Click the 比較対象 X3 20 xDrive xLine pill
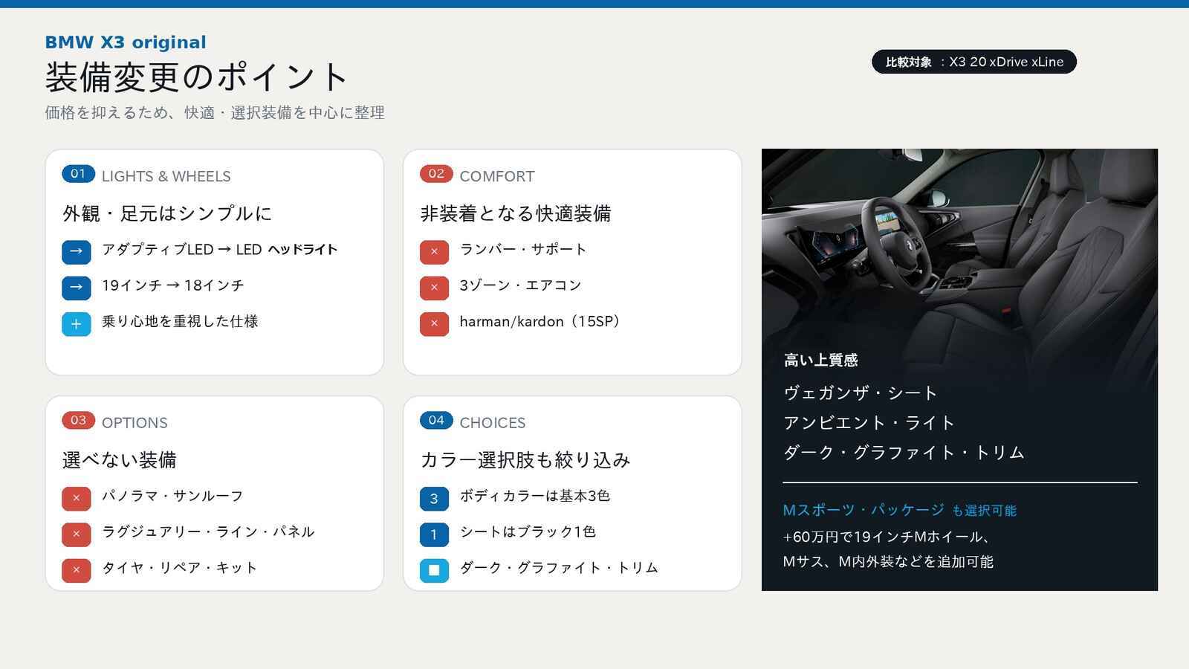The width and height of the screenshot is (1189, 669). 974,62
